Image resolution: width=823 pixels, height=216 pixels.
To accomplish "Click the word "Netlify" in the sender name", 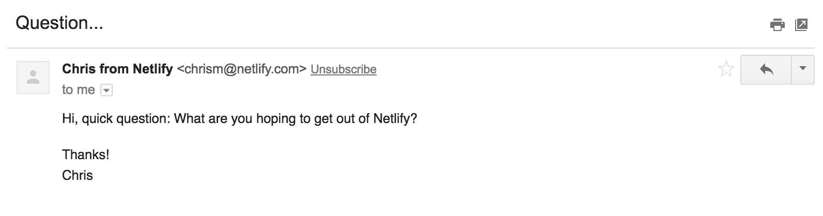I will tap(153, 69).
